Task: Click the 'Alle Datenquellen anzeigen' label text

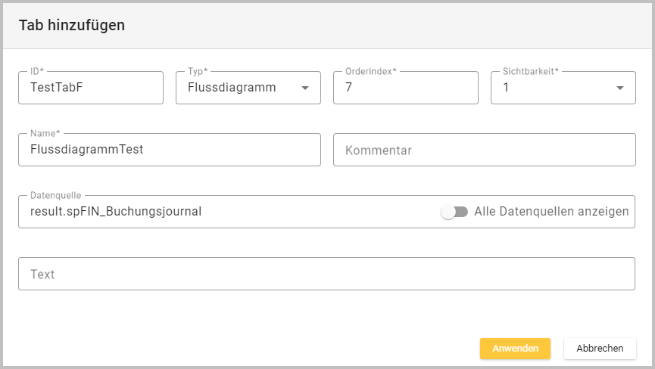Action: 551,212
